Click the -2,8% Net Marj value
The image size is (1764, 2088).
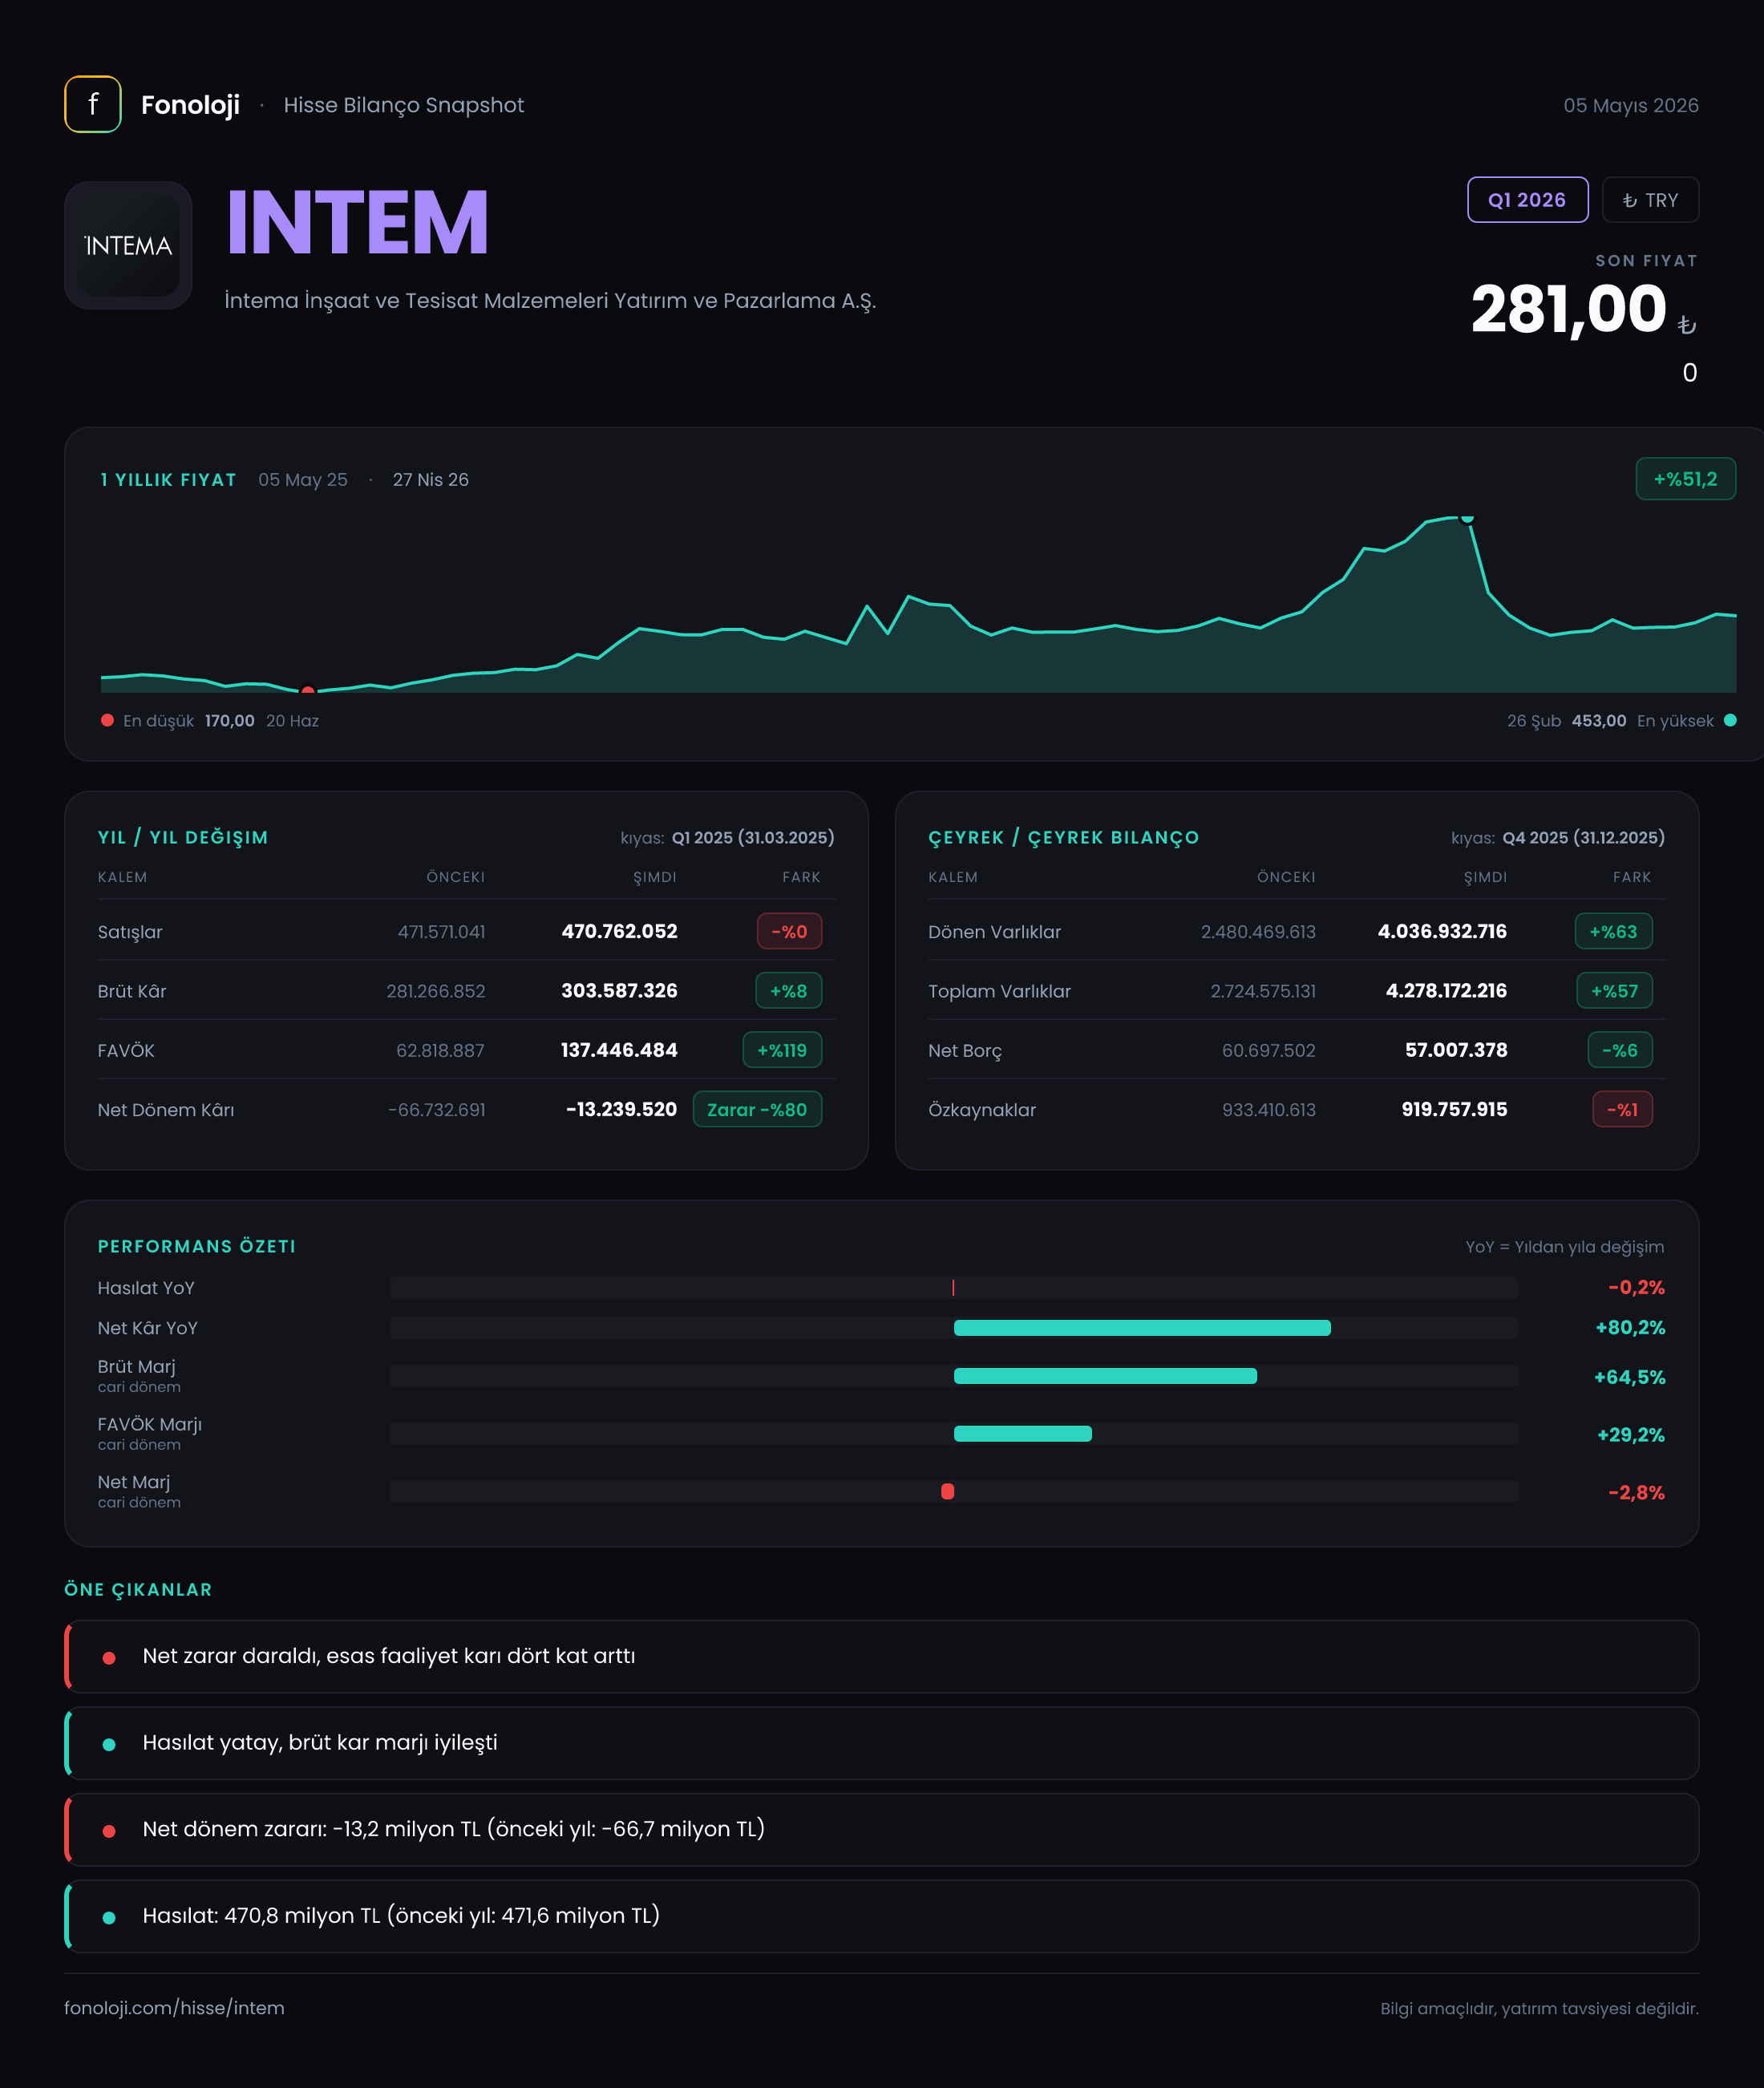tap(1636, 1492)
